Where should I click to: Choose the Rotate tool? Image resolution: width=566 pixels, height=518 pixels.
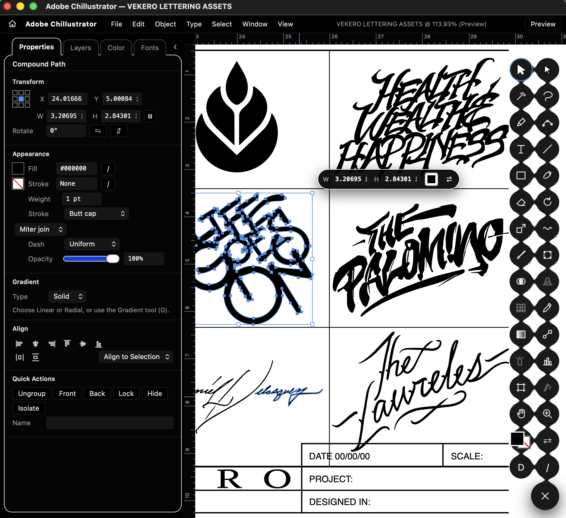click(547, 202)
